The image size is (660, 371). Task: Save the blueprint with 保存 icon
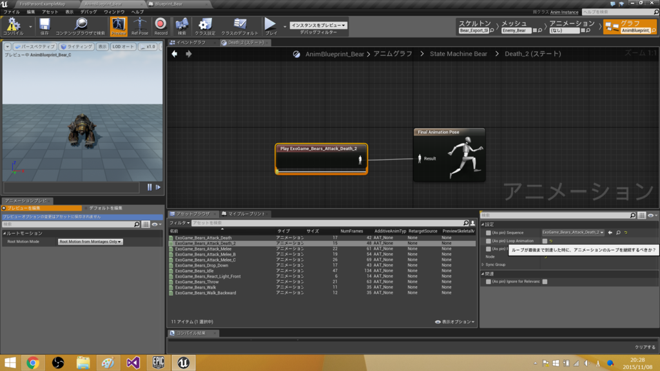point(44,26)
